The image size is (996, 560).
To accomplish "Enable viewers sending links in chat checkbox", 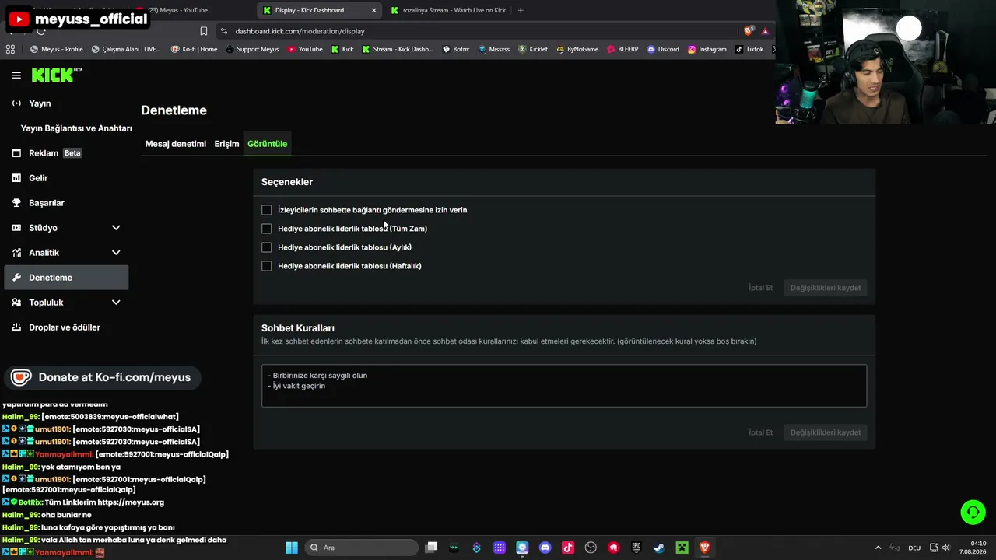I will [267, 210].
